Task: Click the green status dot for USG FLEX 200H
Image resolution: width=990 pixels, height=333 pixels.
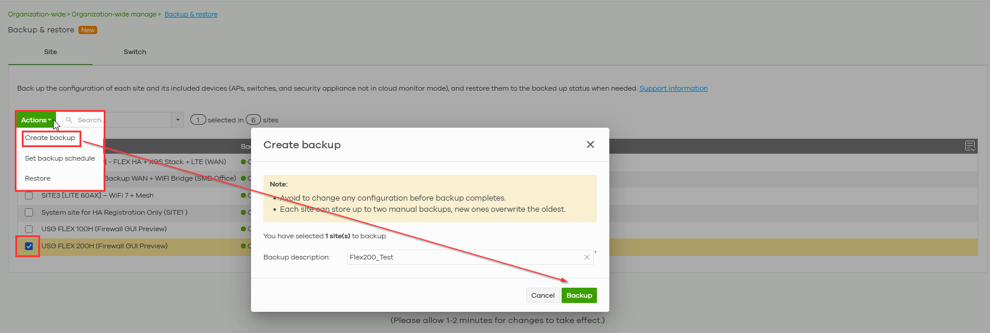Action: click(x=243, y=246)
